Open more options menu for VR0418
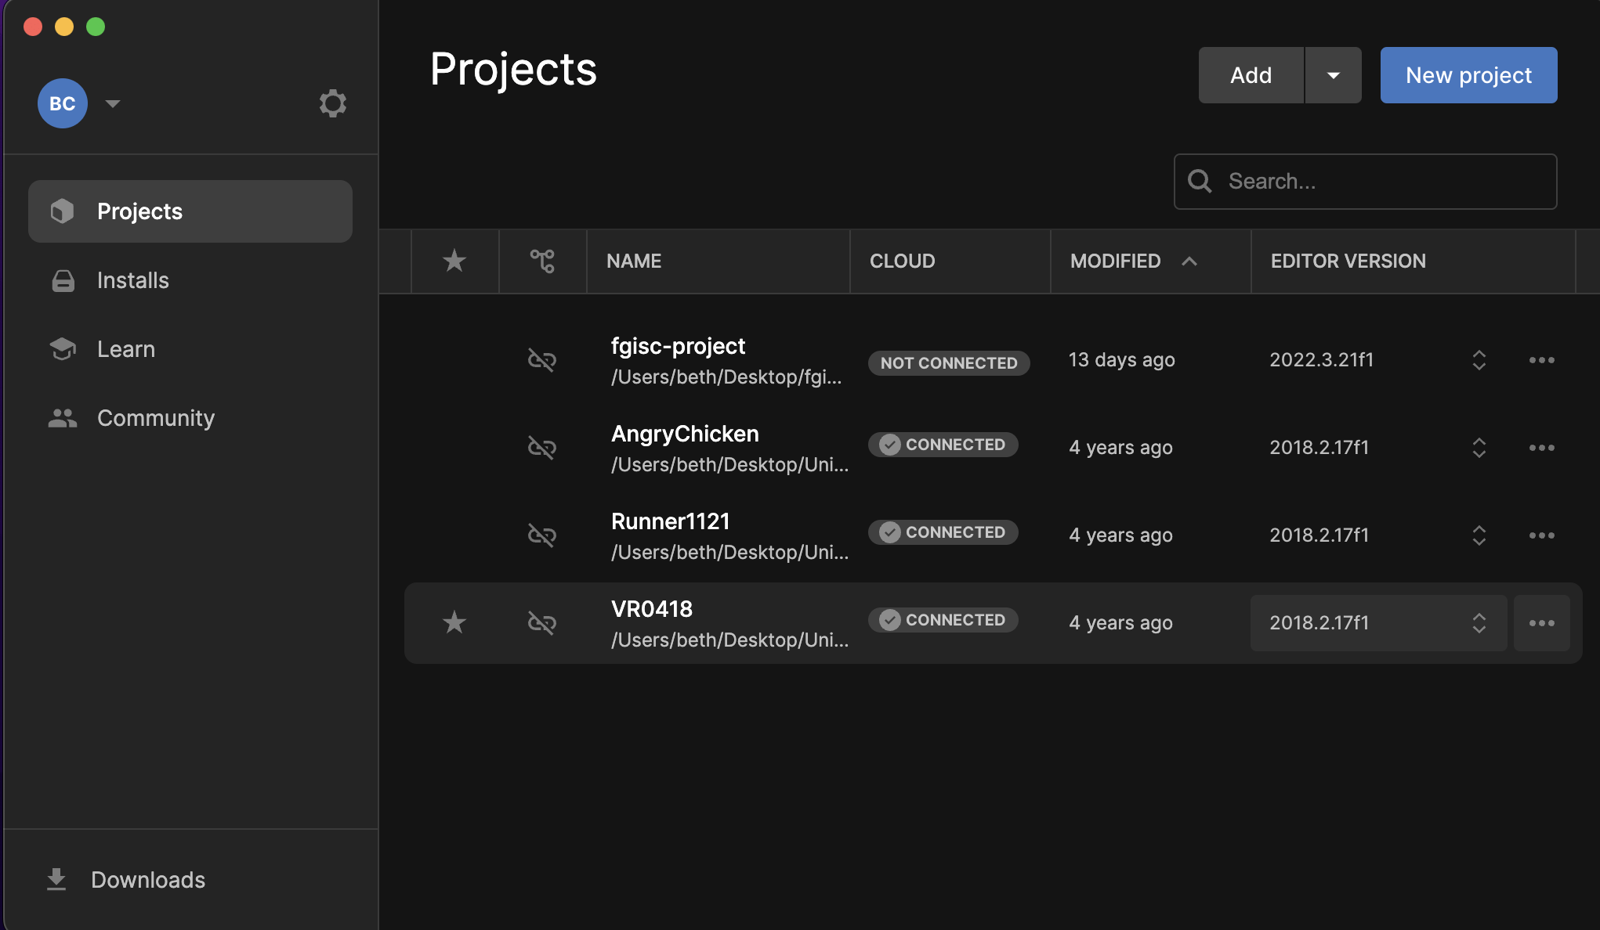This screenshot has height=930, width=1600. click(1541, 623)
